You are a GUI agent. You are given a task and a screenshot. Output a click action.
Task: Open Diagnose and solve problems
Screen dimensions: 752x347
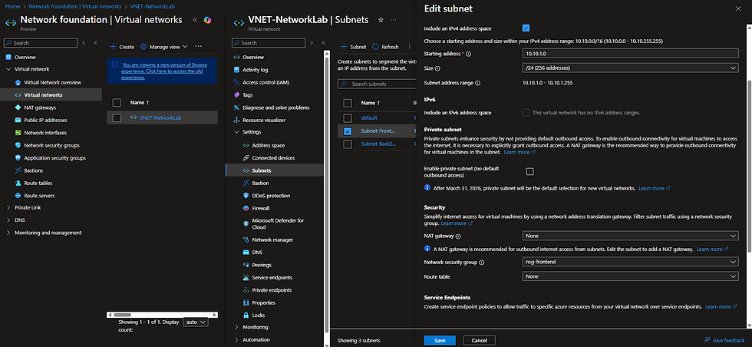(275, 107)
